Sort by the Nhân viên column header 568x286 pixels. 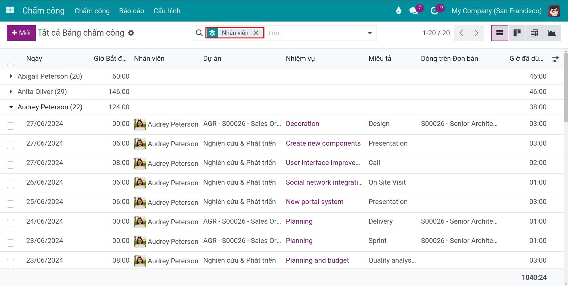[149, 58]
